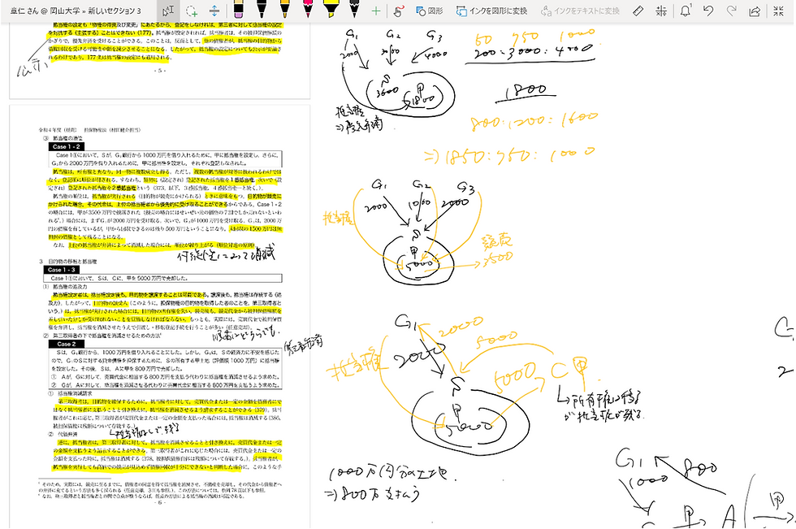Click the page number "- 5 -" in the printout

pos(159,70)
